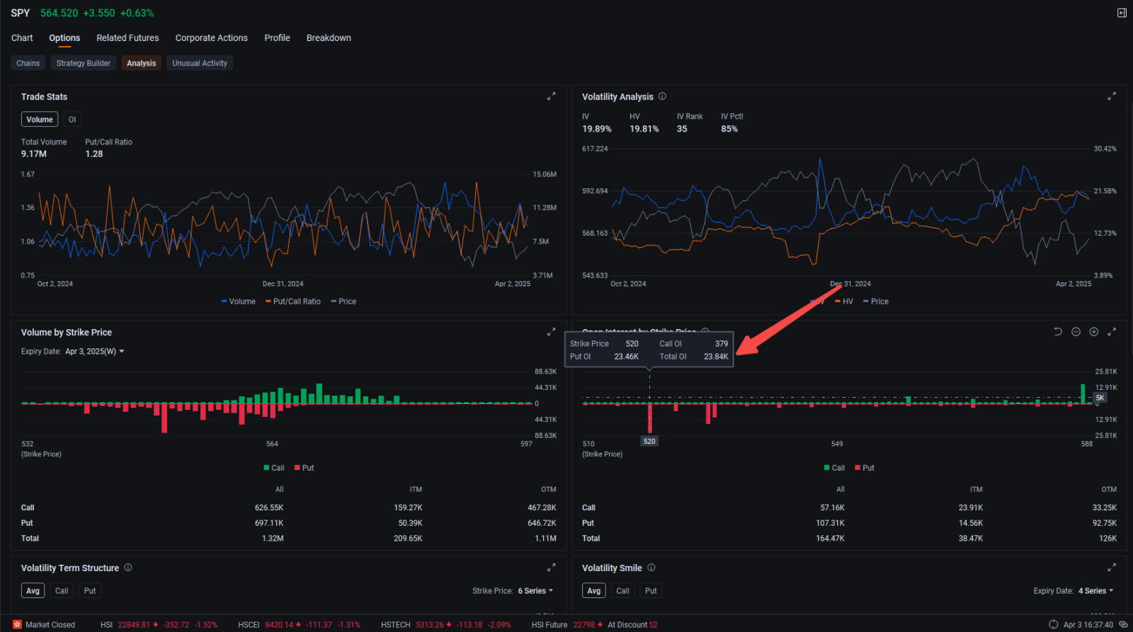Select Volume view in Trade Stats
Image resolution: width=1133 pixels, height=632 pixels.
coord(40,120)
